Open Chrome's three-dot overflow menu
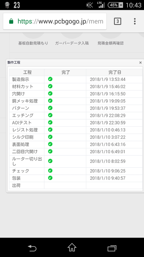Viewport: 144px width, 257px height. coord(135,21)
